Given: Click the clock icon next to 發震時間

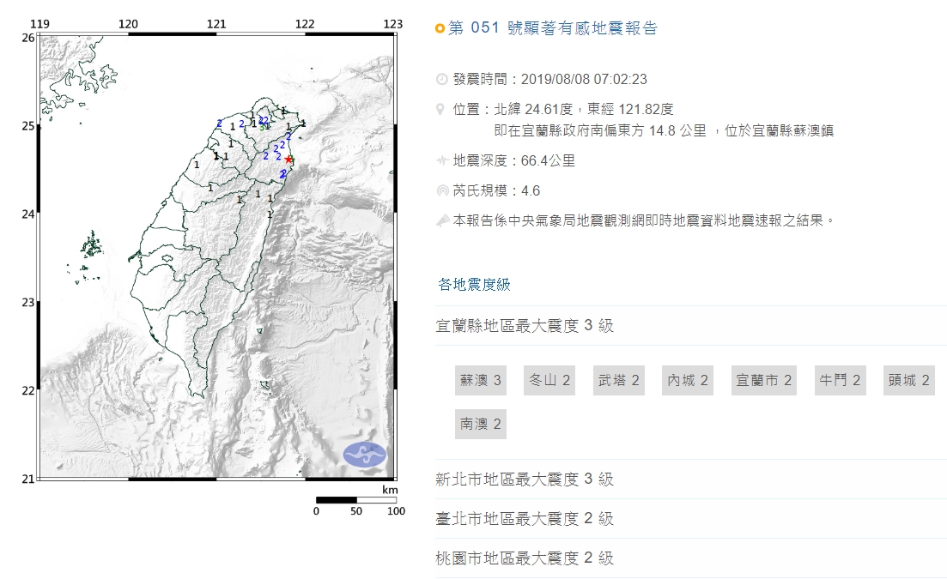Looking at the screenshot, I should 441,80.
